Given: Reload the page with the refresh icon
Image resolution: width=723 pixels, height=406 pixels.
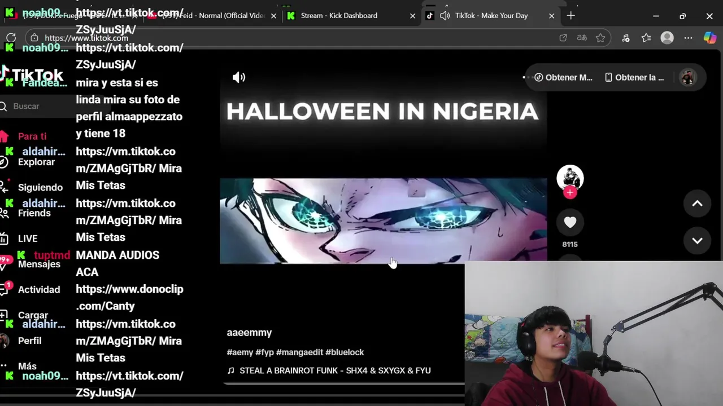Looking at the screenshot, I should (11, 38).
